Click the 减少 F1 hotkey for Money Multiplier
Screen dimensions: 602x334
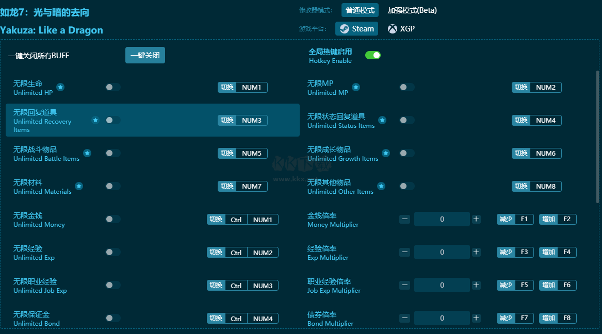coord(515,220)
